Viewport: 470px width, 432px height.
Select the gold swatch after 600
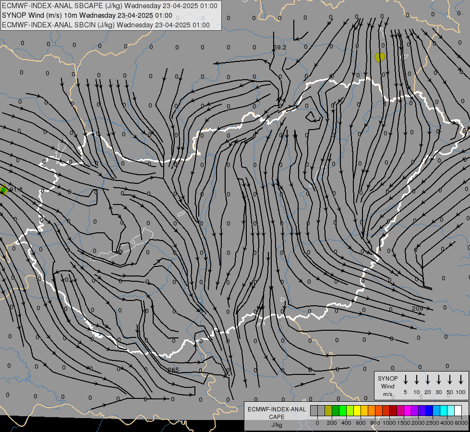(x=364, y=410)
